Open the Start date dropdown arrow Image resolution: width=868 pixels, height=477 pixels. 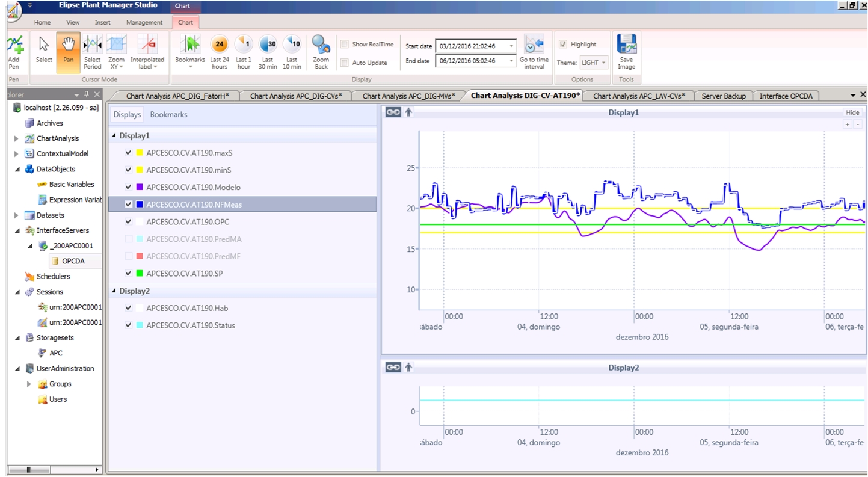pos(511,46)
